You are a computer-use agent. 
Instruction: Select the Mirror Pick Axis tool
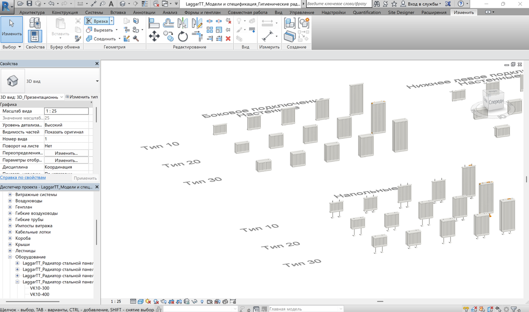click(x=183, y=23)
